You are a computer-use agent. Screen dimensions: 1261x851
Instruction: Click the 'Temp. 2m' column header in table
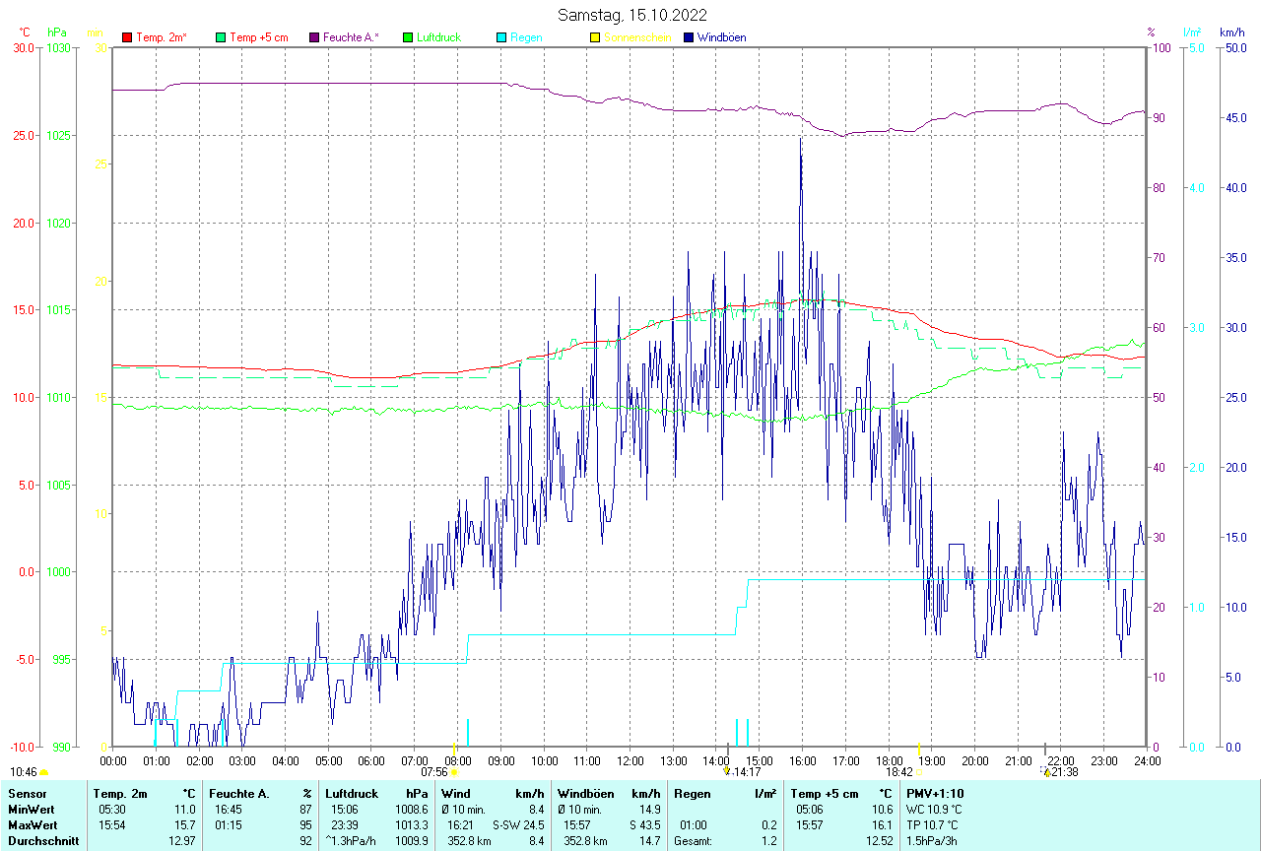[x=120, y=794]
